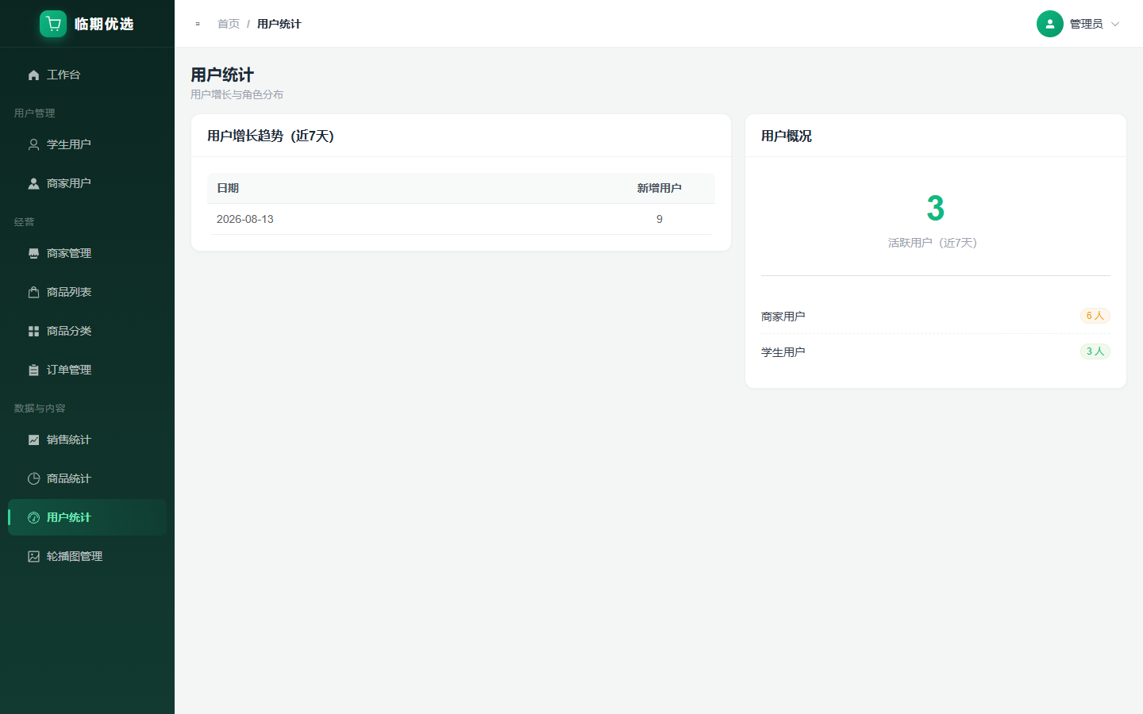Click the new-user count 9 cell
Viewport: 1143px width, 714px height.
coord(659,219)
